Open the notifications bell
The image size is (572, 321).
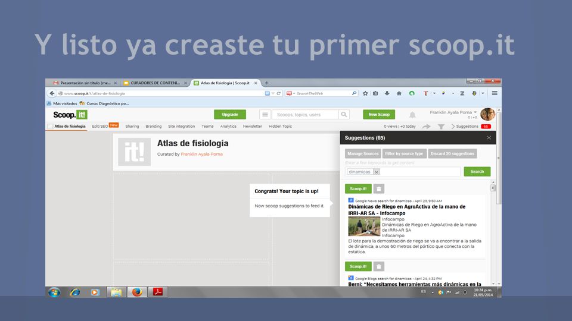click(x=412, y=115)
